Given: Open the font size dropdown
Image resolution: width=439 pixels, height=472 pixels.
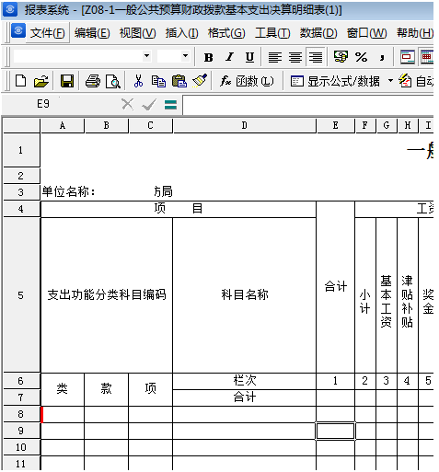Looking at the screenshot, I should 185,56.
